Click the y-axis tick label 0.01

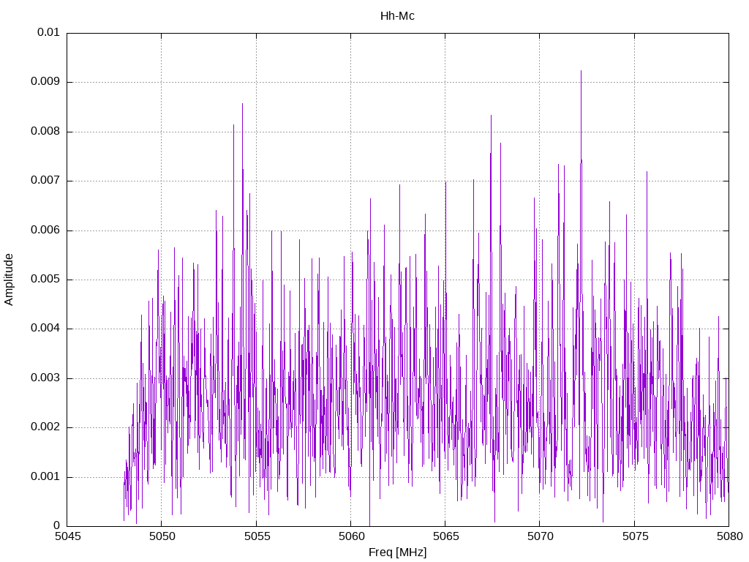pos(48,32)
